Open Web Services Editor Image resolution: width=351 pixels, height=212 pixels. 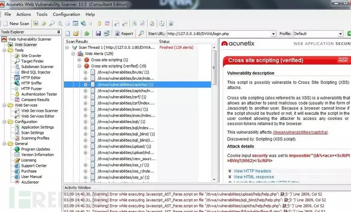click(x=38, y=116)
